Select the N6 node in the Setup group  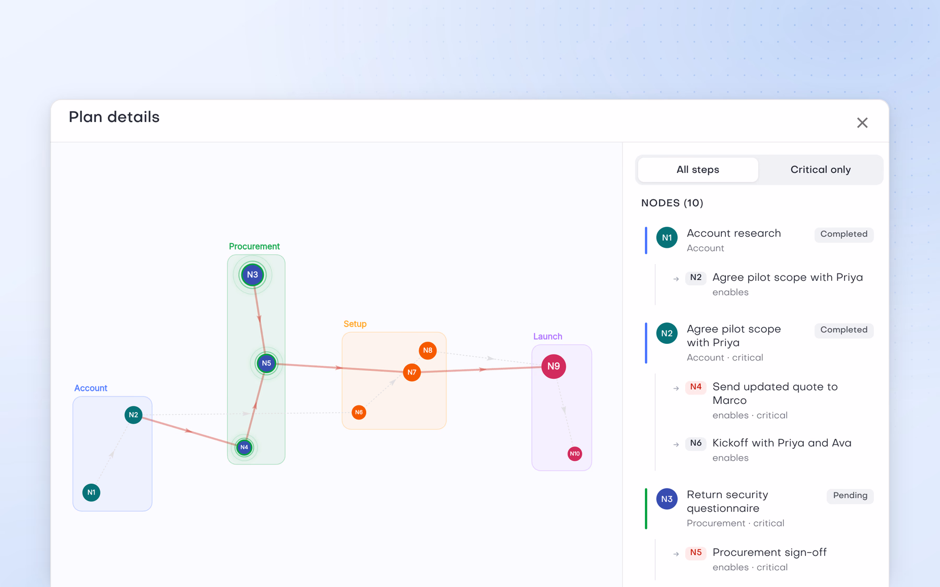tap(359, 412)
